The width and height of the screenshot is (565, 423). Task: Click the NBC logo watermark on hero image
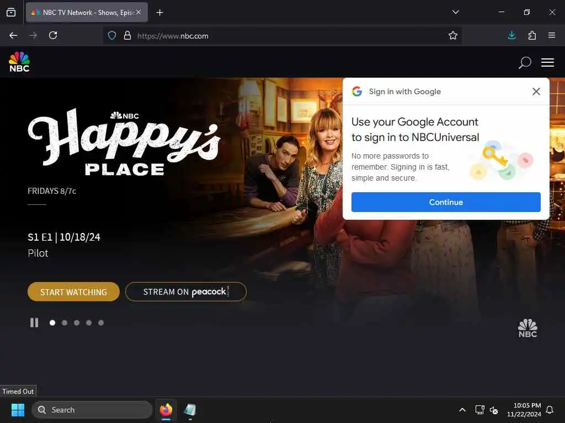pos(527,328)
